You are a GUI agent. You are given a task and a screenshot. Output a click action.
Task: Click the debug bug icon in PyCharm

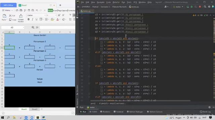pos(191,7)
